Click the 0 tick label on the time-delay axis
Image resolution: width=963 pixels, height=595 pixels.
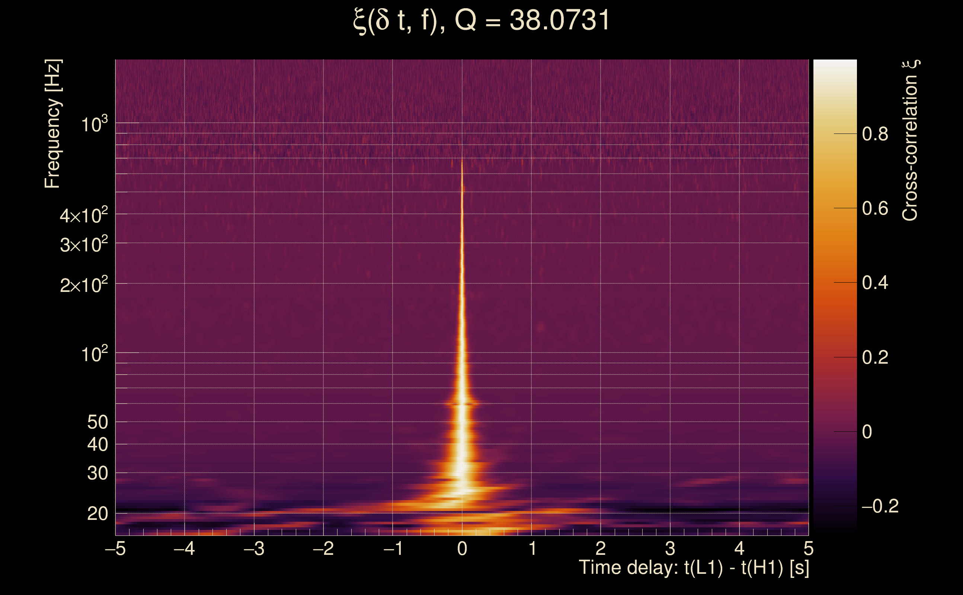click(462, 549)
